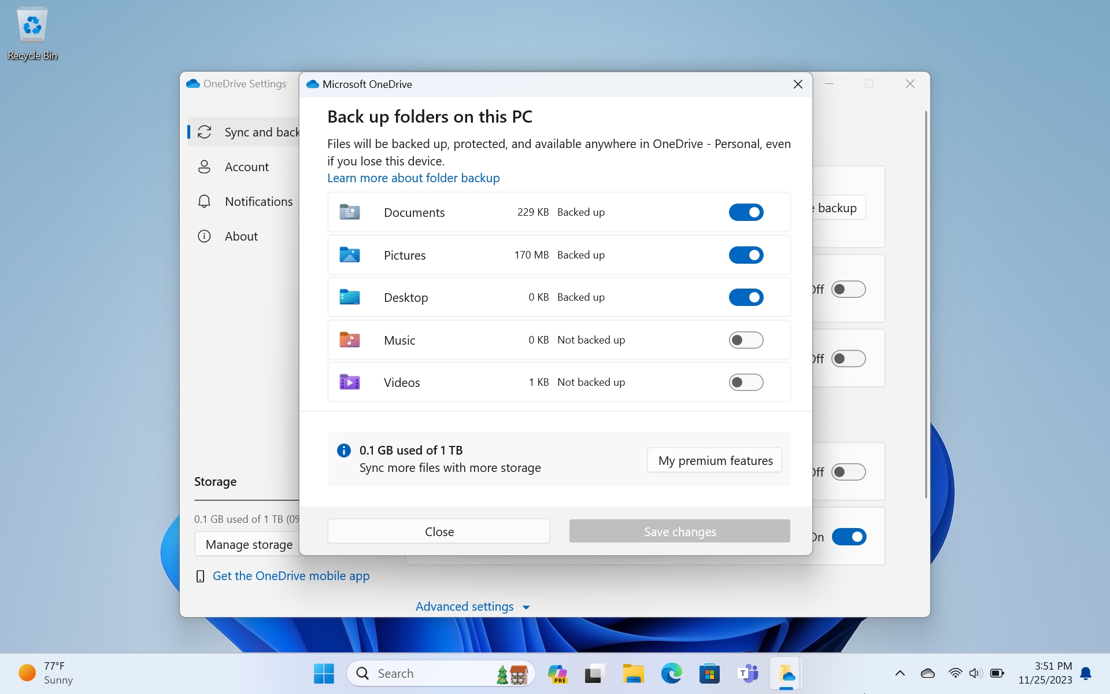The height and width of the screenshot is (694, 1110).
Task: Click the taskbar Search box
Action: click(428, 674)
